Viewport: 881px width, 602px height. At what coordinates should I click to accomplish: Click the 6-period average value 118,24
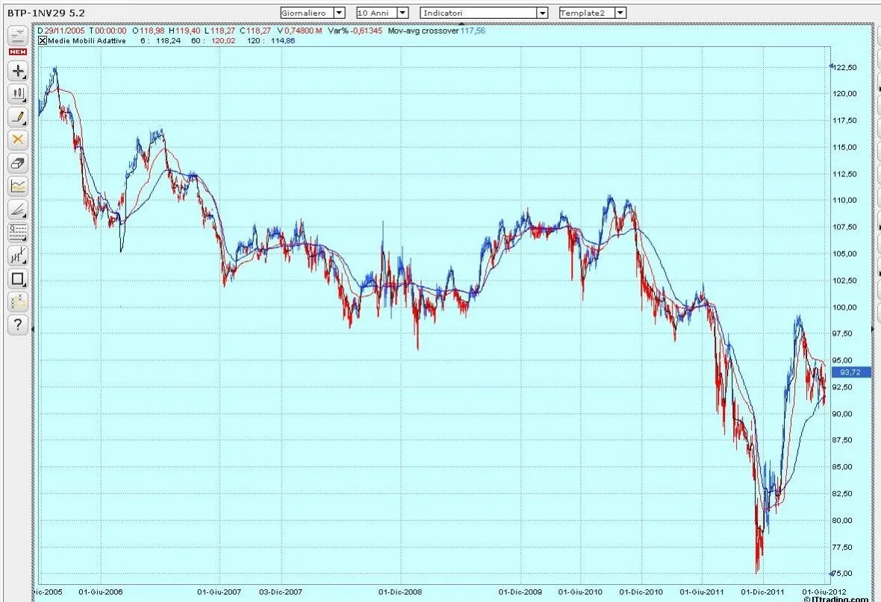tap(169, 40)
